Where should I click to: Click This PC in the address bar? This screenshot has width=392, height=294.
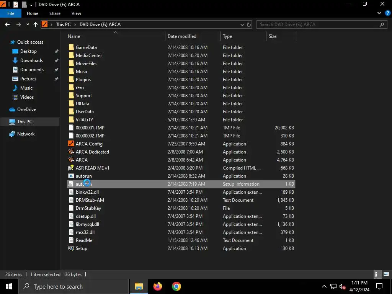(63, 24)
